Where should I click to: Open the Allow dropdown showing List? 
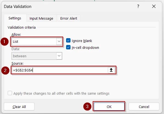point(37,41)
